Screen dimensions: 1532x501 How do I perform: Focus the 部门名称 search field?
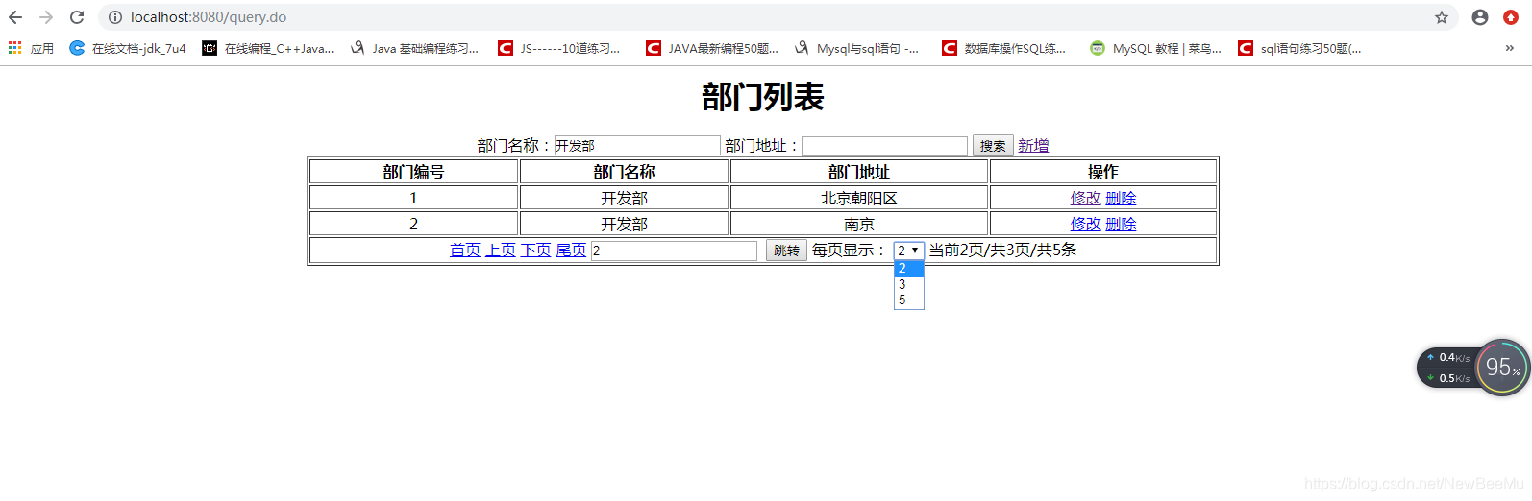(637, 146)
